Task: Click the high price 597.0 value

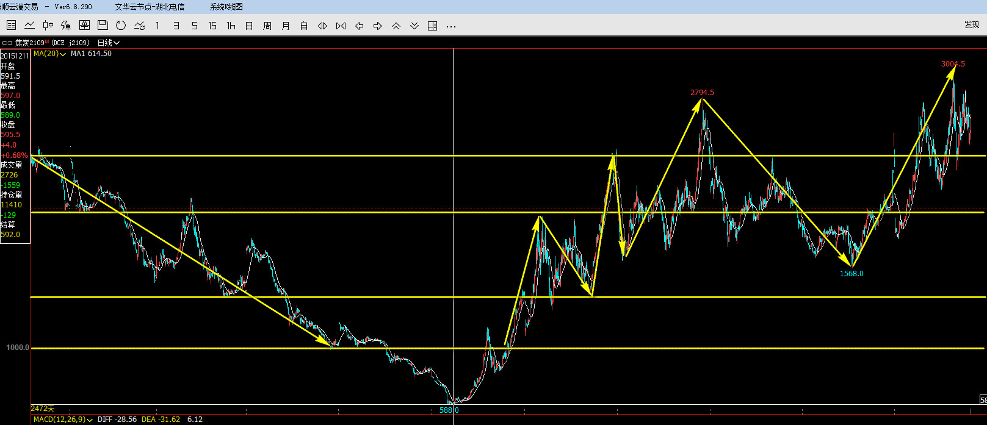Action: 10,96
